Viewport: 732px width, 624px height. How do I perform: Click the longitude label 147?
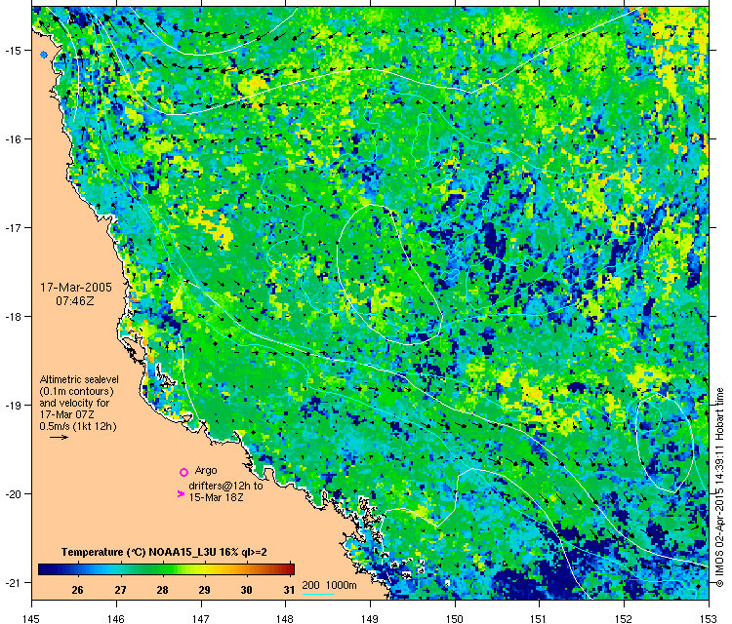[x=201, y=619]
